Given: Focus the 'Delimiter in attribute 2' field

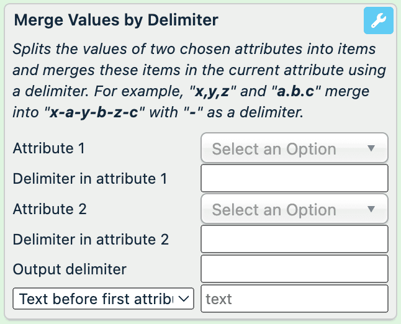Looking at the screenshot, I should 294,240.
